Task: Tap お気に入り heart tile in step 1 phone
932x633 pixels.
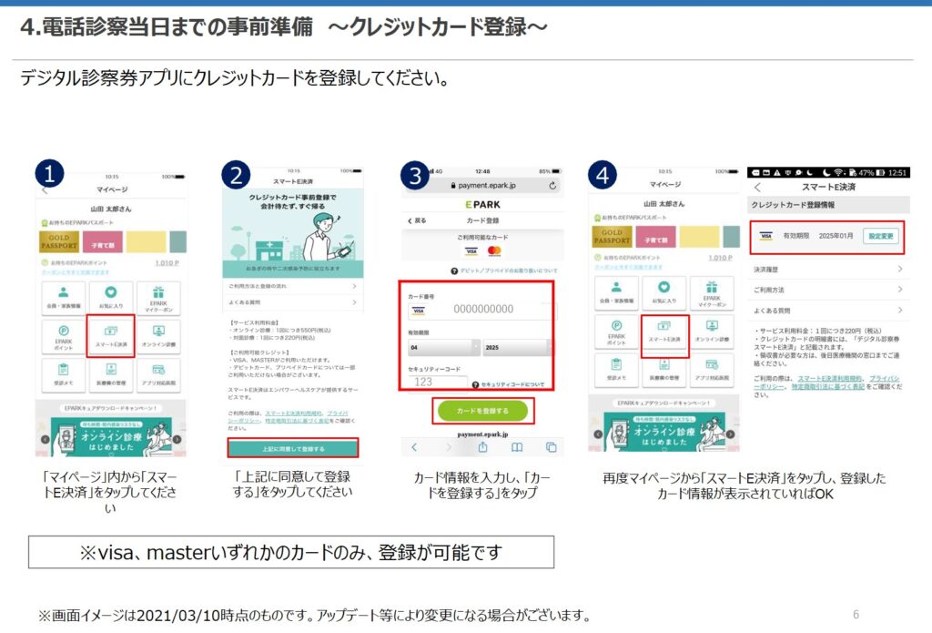Action: (110, 297)
